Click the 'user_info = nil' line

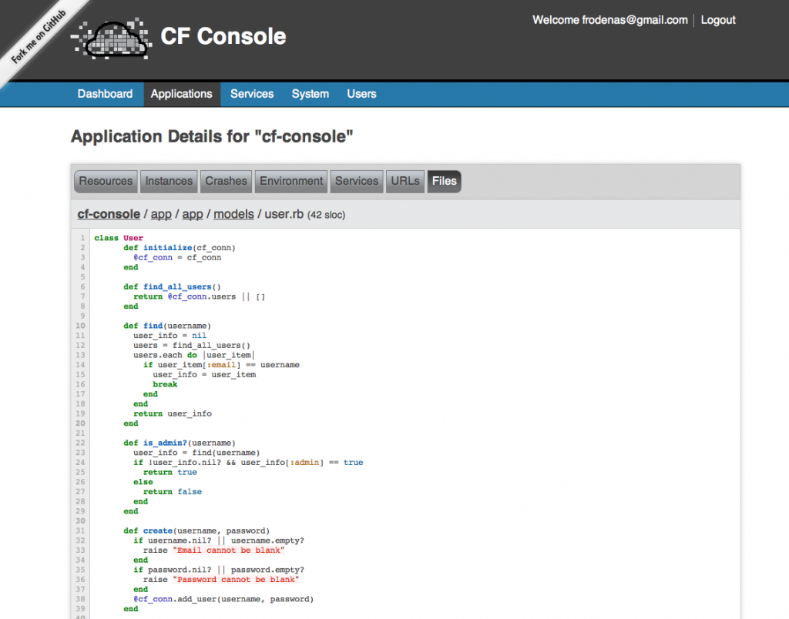point(170,336)
